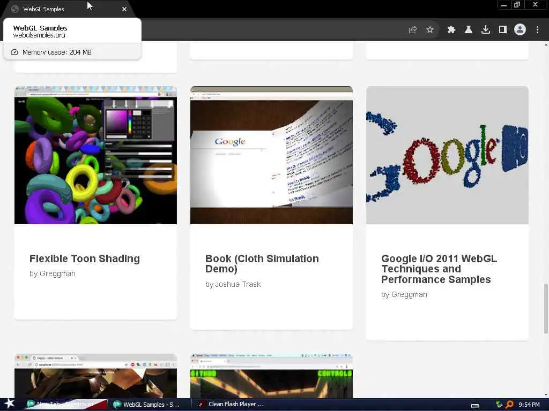This screenshot has width=549, height=411.
Task: Open Flexible Toon Shading thumbnail
Action: point(95,155)
